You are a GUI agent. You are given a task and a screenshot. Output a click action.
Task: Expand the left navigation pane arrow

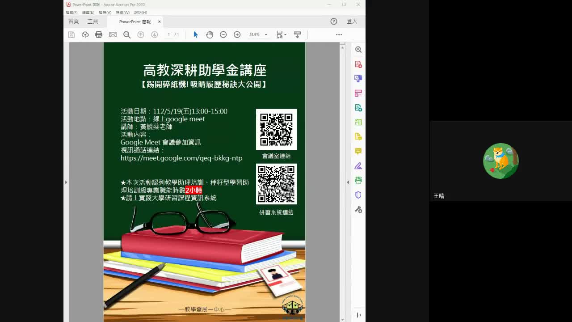pyautogui.click(x=66, y=182)
